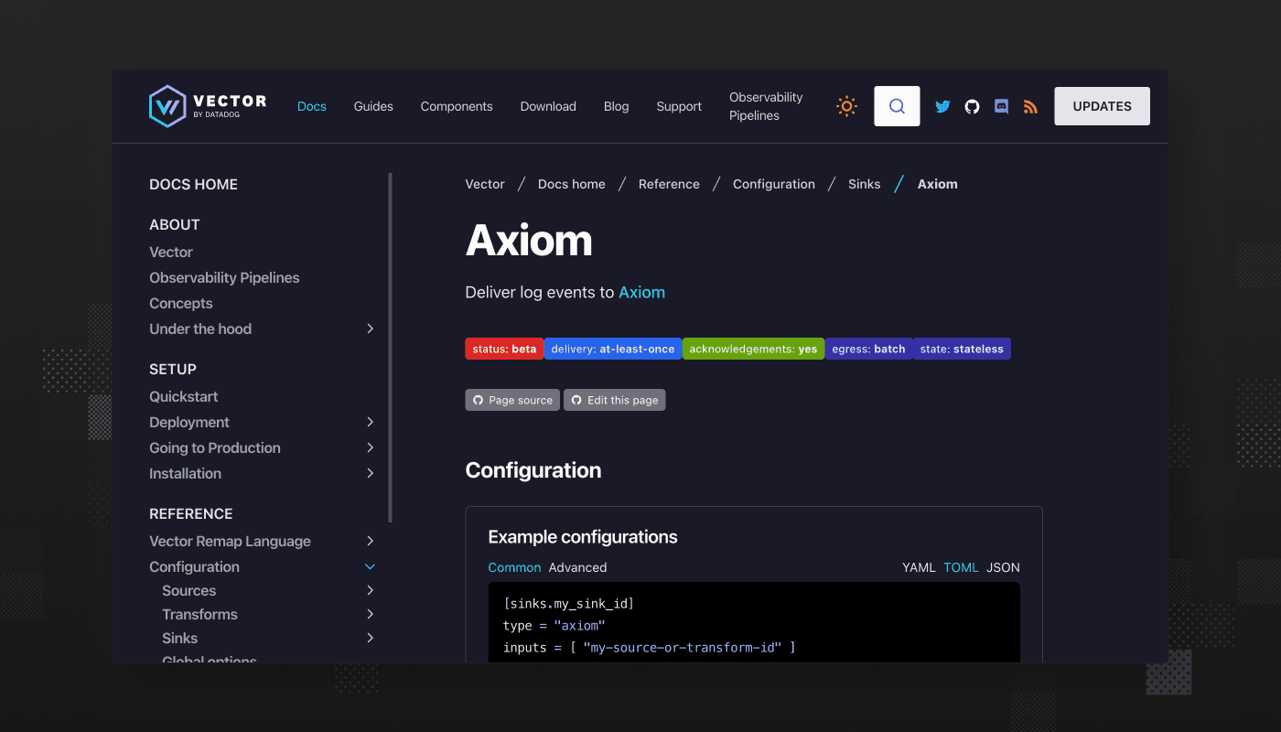The width and height of the screenshot is (1281, 732).
Task: Open Vector's GitHub repository icon
Action: click(x=971, y=106)
